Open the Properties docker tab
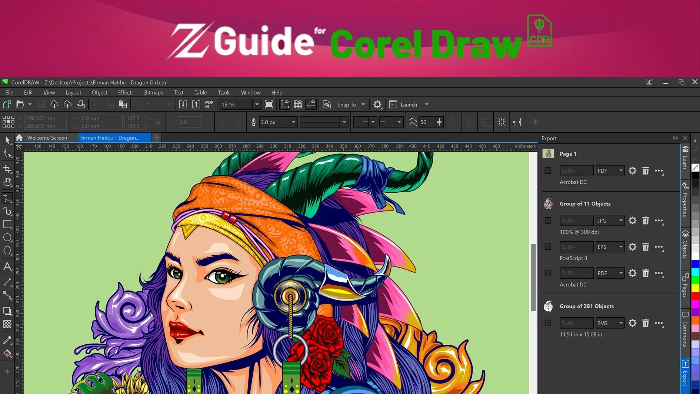The width and height of the screenshot is (700, 394). 685,199
